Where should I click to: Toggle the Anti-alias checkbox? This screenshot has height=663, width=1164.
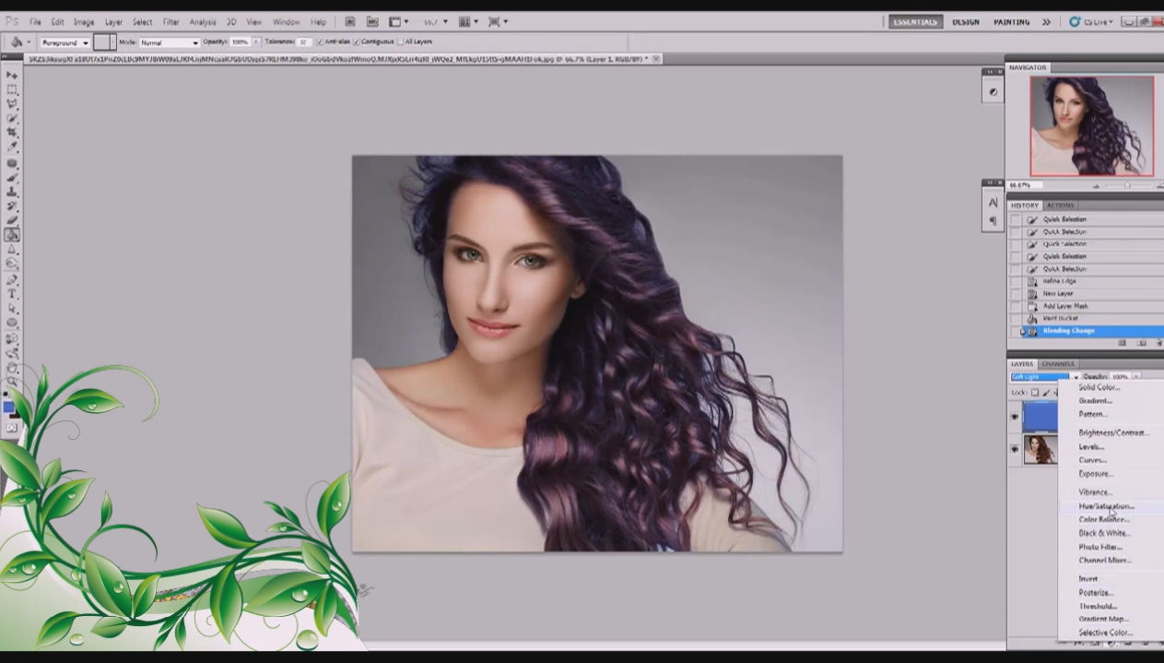(x=320, y=42)
